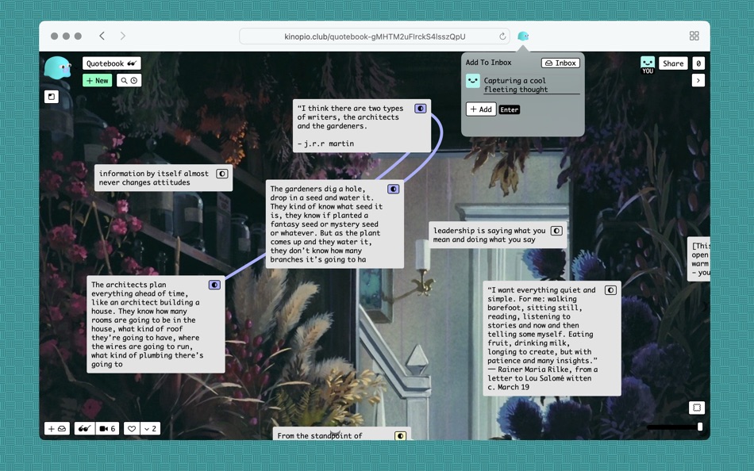Click the avatar beside the inbox text field
The width and height of the screenshot is (754, 471).
473,81
